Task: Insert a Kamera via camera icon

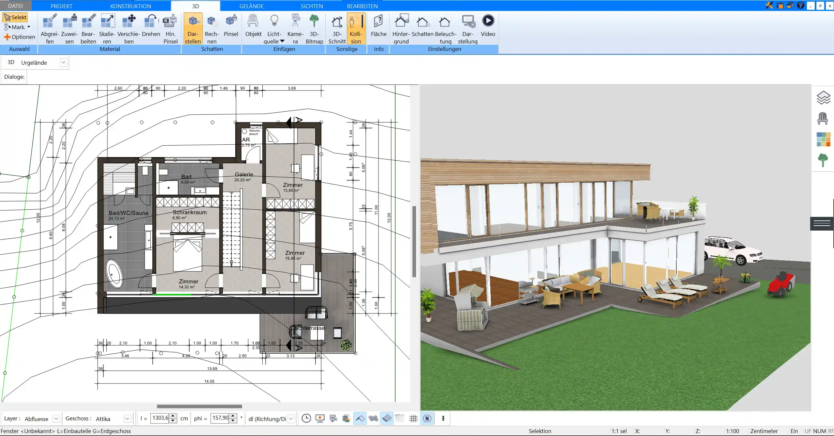Action: coord(296,21)
